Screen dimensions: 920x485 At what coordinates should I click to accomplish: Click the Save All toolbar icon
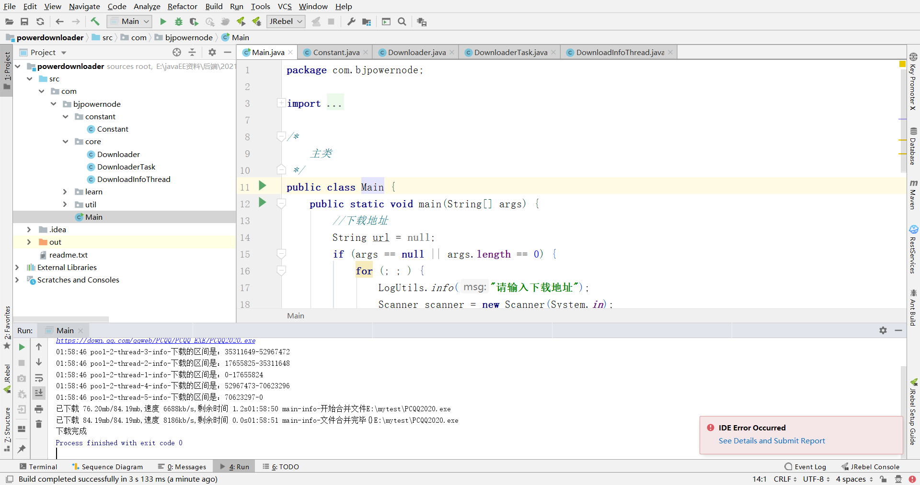click(x=24, y=22)
